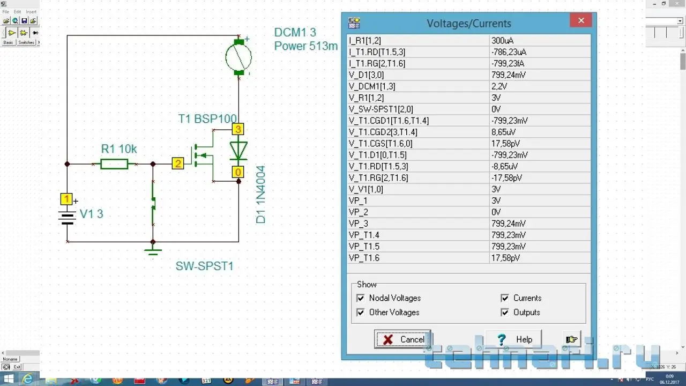Click the pointing hand icon button

tap(572, 339)
